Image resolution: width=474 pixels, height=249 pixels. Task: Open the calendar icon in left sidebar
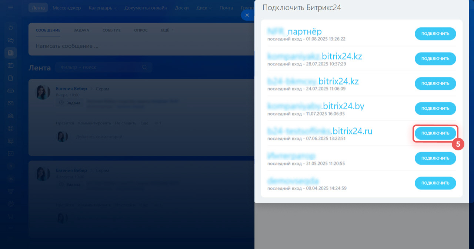pos(11,65)
